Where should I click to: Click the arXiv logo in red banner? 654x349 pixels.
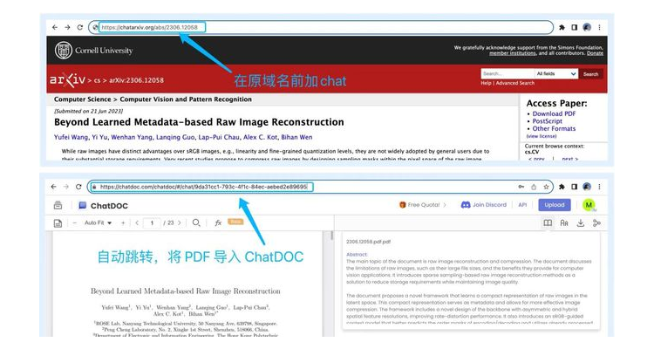pos(67,79)
